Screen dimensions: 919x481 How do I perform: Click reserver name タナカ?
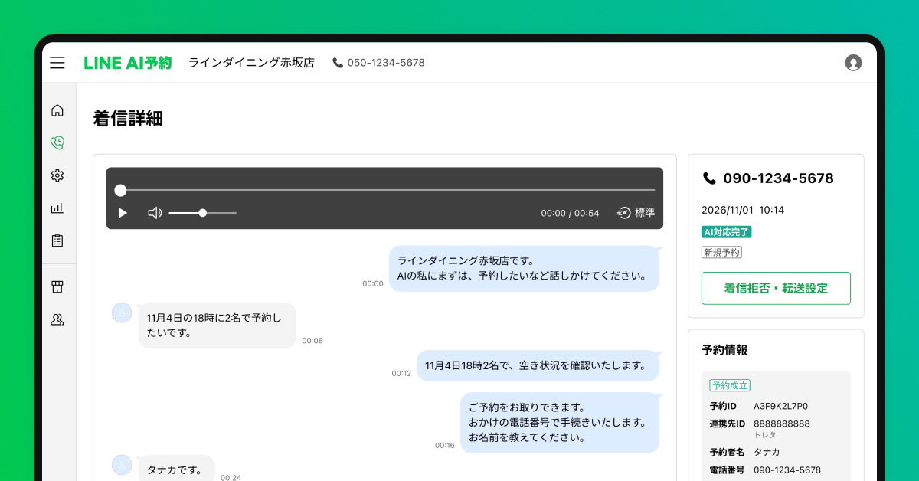pos(767,452)
